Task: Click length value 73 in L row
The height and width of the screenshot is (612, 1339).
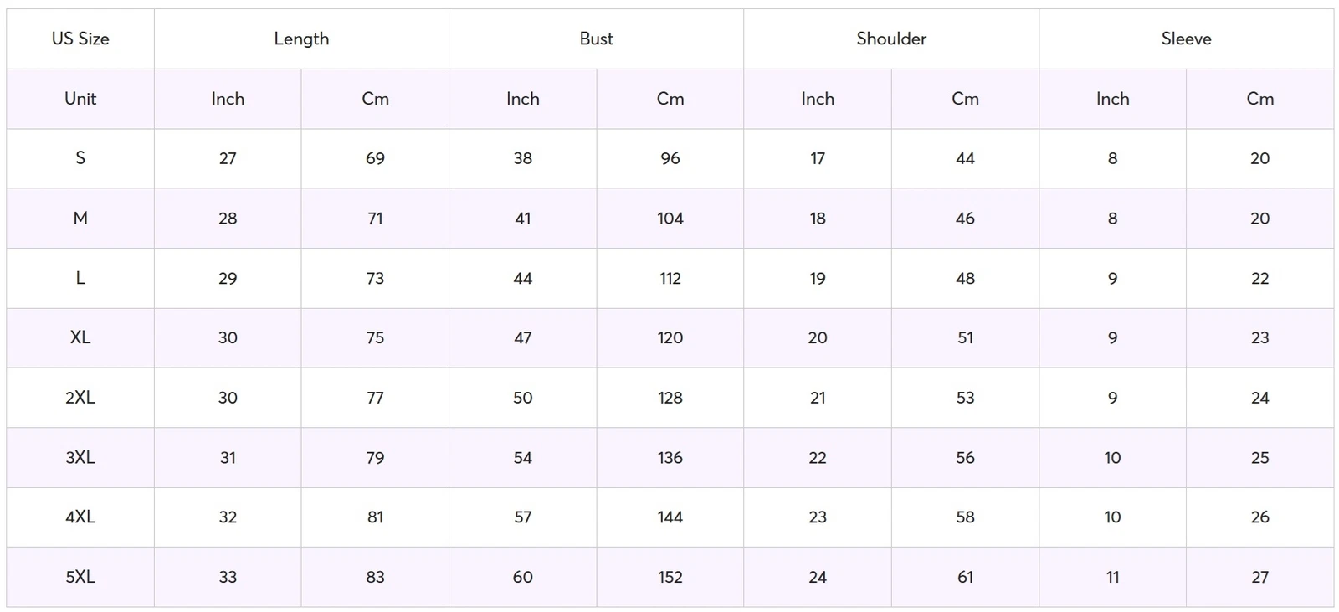Action: click(x=375, y=278)
